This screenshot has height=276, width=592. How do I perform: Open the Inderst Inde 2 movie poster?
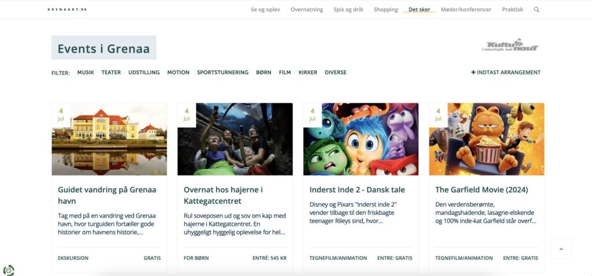361,139
